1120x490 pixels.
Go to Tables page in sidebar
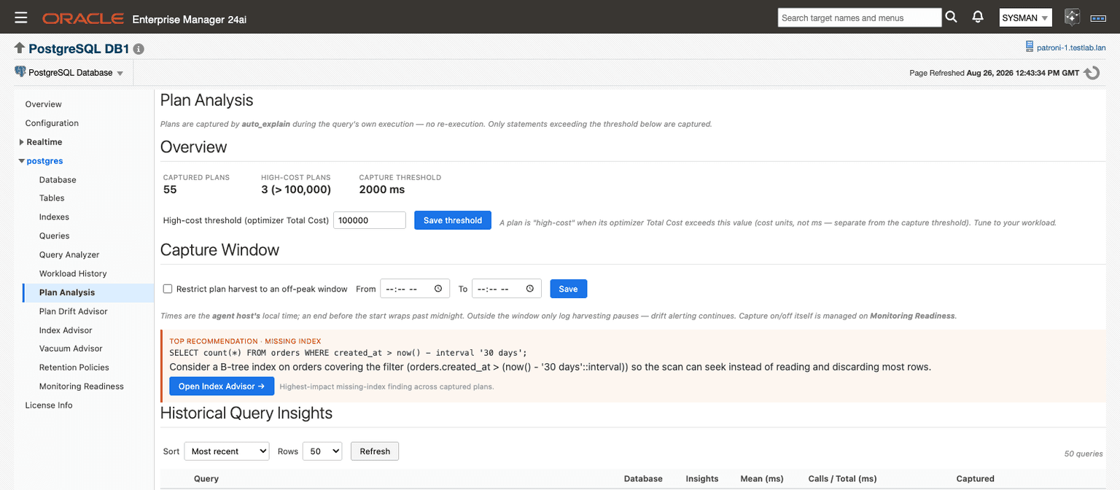52,198
